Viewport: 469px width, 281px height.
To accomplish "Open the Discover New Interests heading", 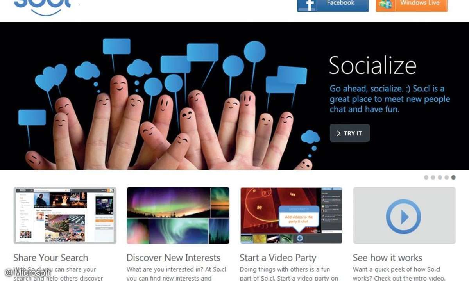I will click(174, 258).
